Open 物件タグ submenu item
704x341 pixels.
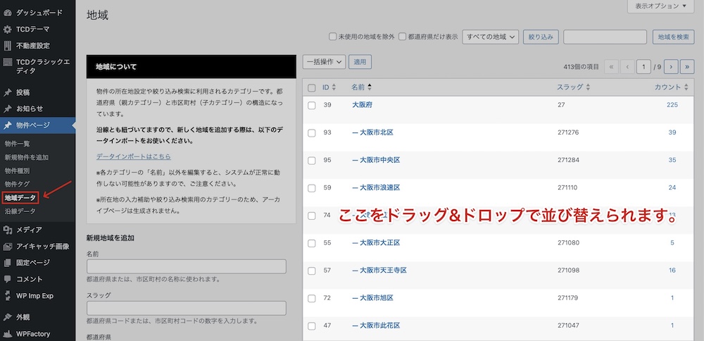coord(17,184)
